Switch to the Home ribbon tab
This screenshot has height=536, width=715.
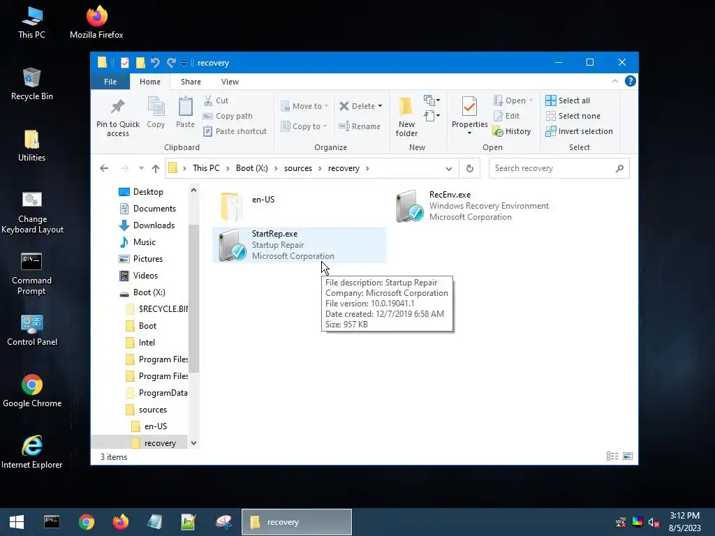150,82
